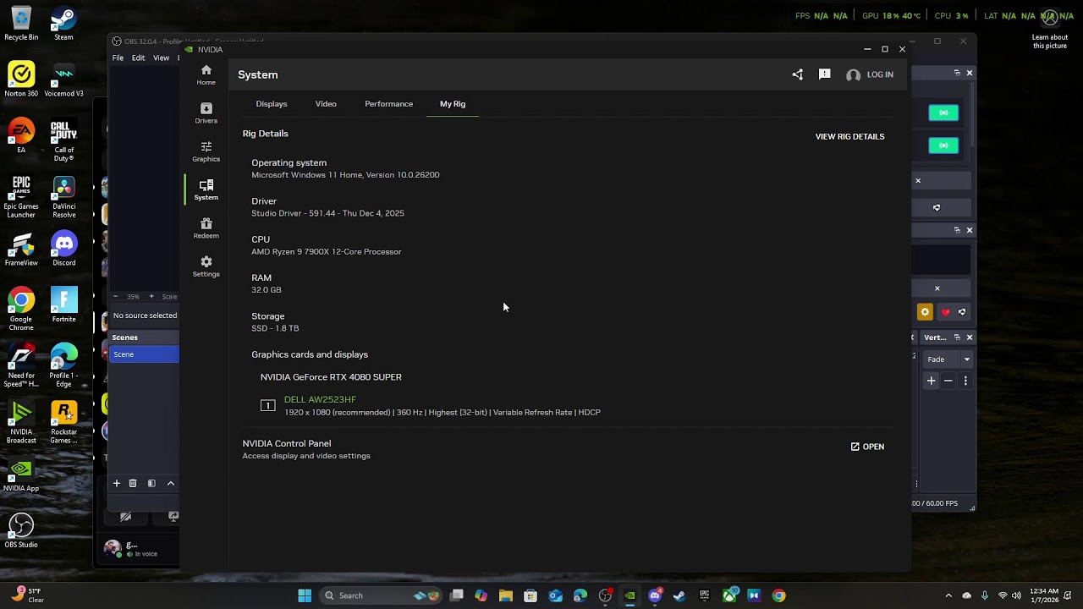Show hidden system tray icons chevron

[948, 595]
